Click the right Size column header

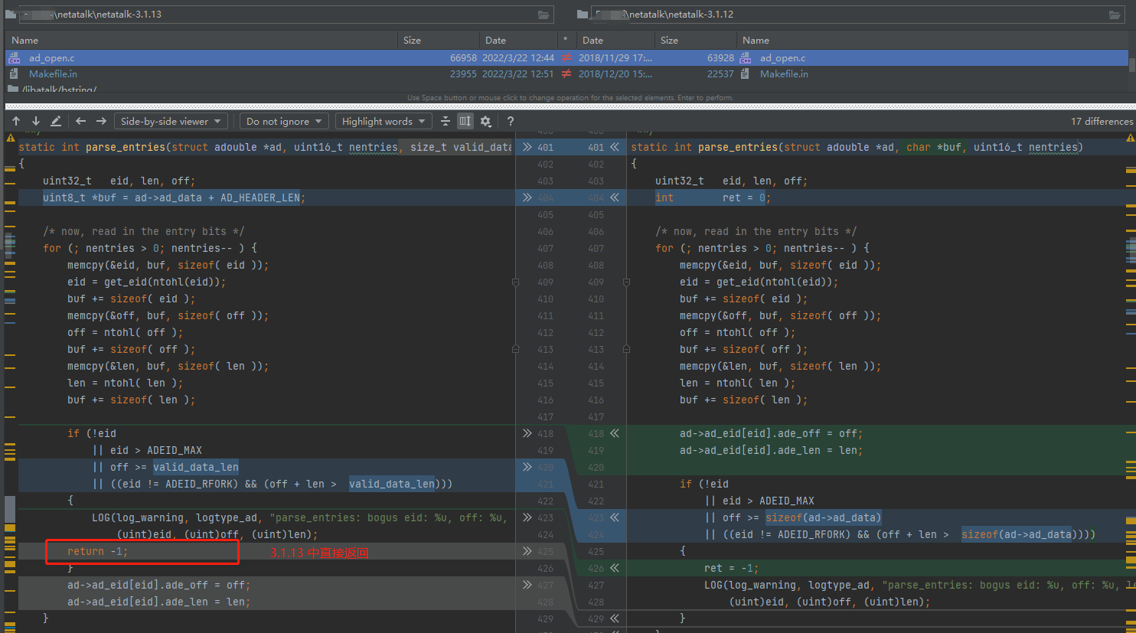click(x=696, y=41)
